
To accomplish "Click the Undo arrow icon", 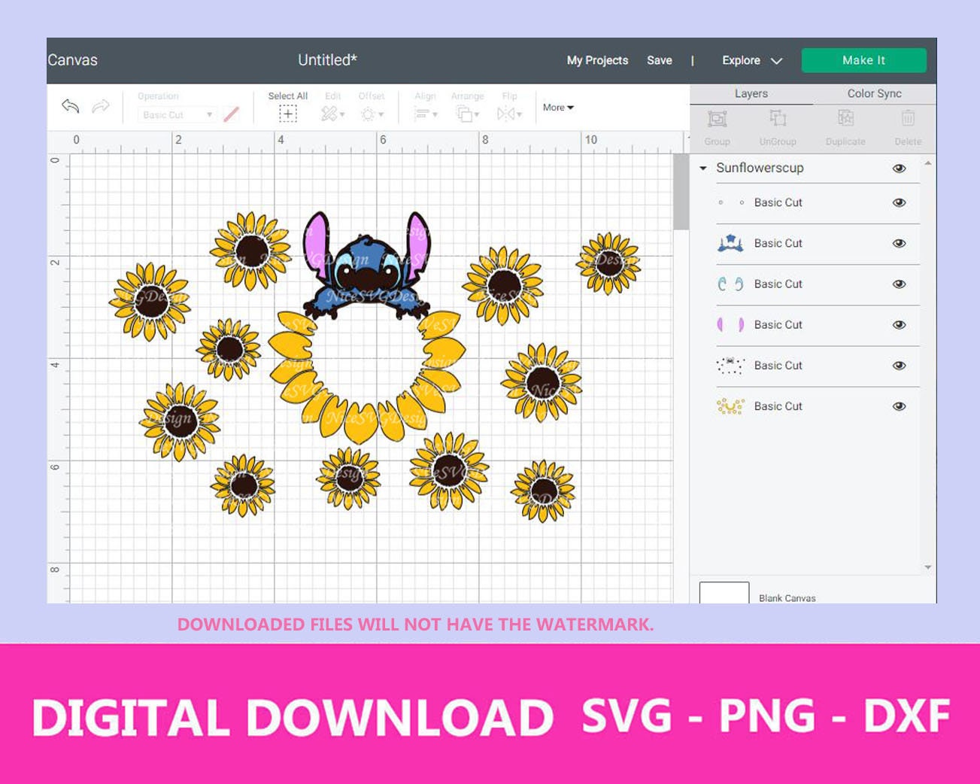I will [68, 107].
